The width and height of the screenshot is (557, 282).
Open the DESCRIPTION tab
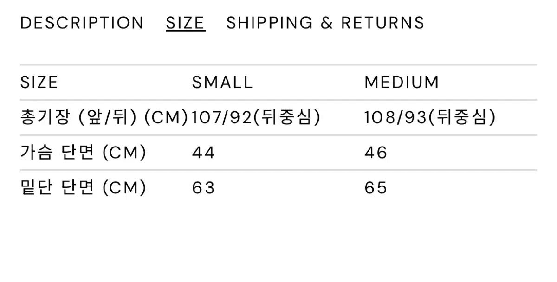[x=82, y=23]
